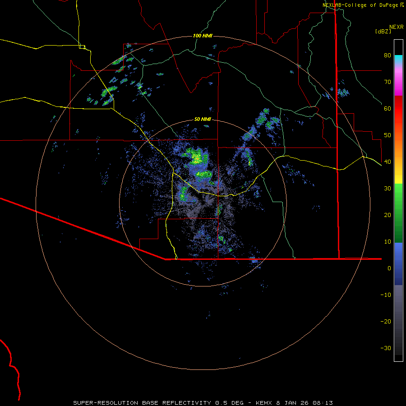Click the NEXLAB-College of DuPage watermark text
The image size is (406, 406).
[363, 5]
